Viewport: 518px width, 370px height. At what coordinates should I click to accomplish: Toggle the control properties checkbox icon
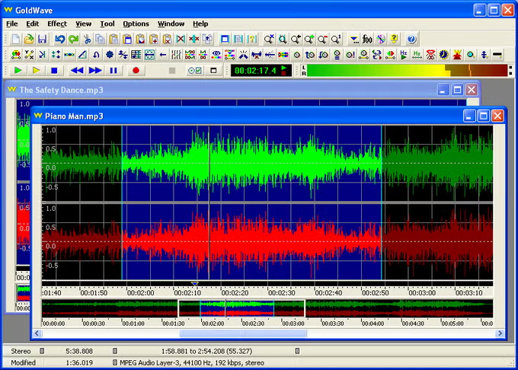(x=194, y=70)
